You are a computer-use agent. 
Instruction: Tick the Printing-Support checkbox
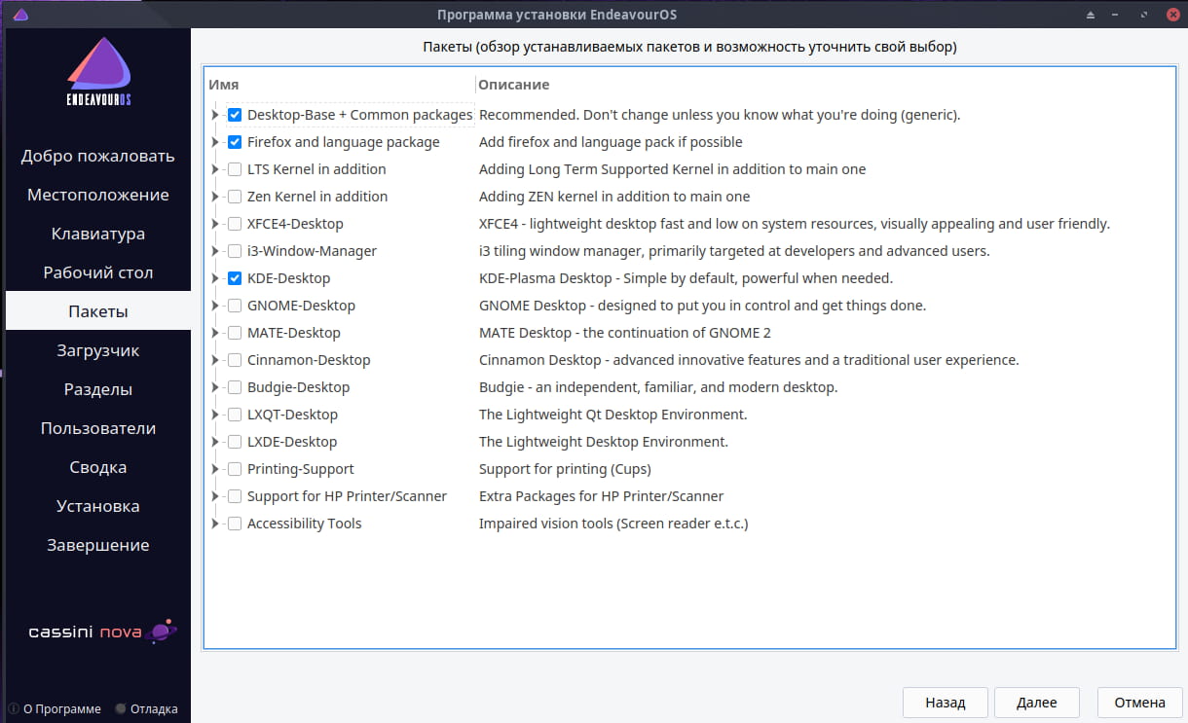click(x=235, y=469)
